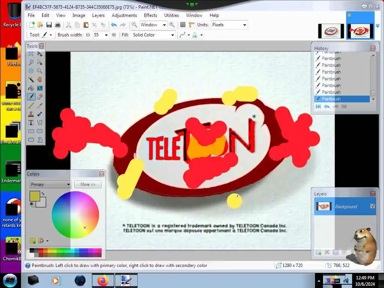Switch to the first image thumbnail
384x288 pixels.
331,31
